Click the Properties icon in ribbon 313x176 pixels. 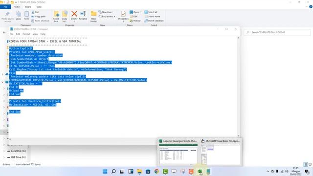[123, 14]
